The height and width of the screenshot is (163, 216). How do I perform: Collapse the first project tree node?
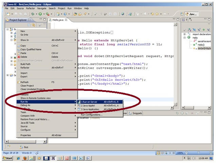(7, 29)
